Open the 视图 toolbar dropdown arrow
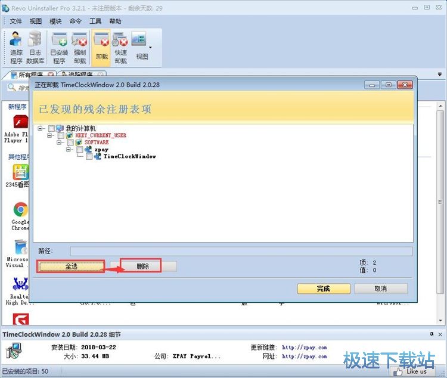 (x=150, y=48)
